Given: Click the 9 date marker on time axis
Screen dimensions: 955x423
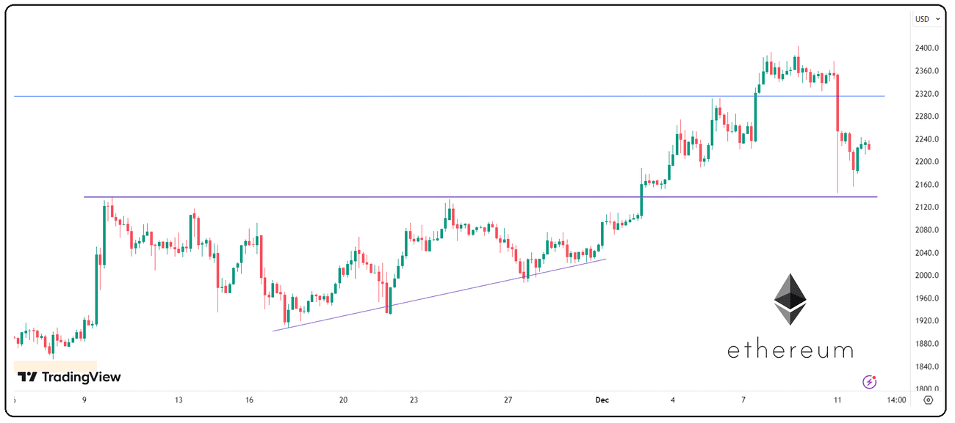Looking at the screenshot, I should [84, 400].
